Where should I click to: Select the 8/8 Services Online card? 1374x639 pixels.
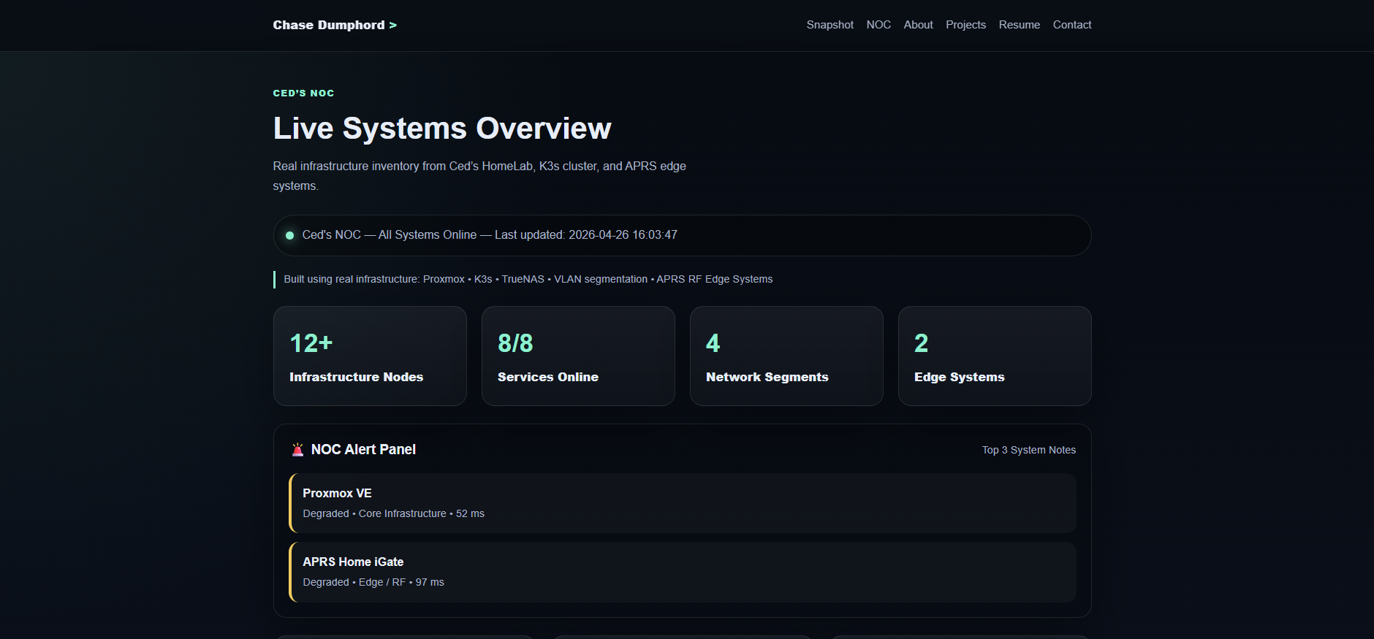click(x=578, y=356)
